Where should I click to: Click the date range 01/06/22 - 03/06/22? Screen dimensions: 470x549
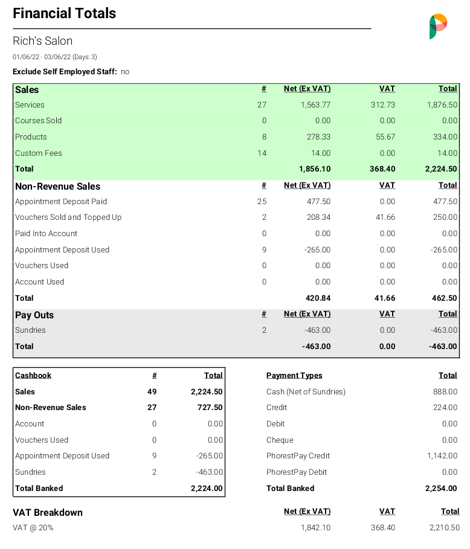pos(42,57)
